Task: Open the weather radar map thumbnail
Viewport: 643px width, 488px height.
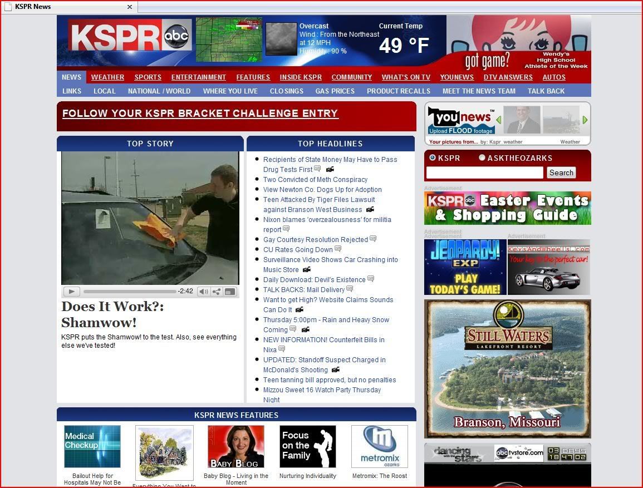Action: tap(228, 40)
